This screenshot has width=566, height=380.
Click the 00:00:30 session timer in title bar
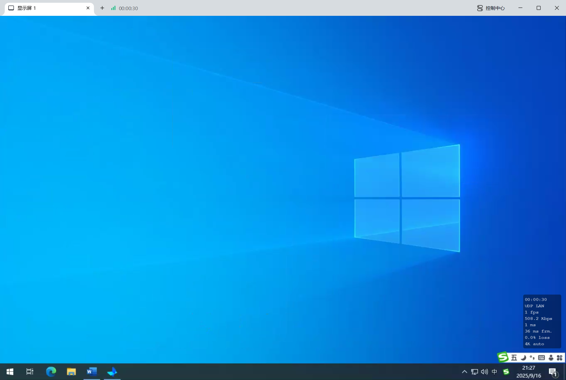click(x=128, y=9)
